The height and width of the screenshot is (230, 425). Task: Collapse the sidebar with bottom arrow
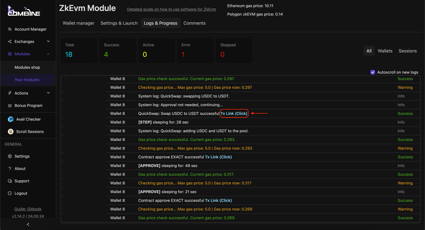pyautogui.click(x=28, y=224)
